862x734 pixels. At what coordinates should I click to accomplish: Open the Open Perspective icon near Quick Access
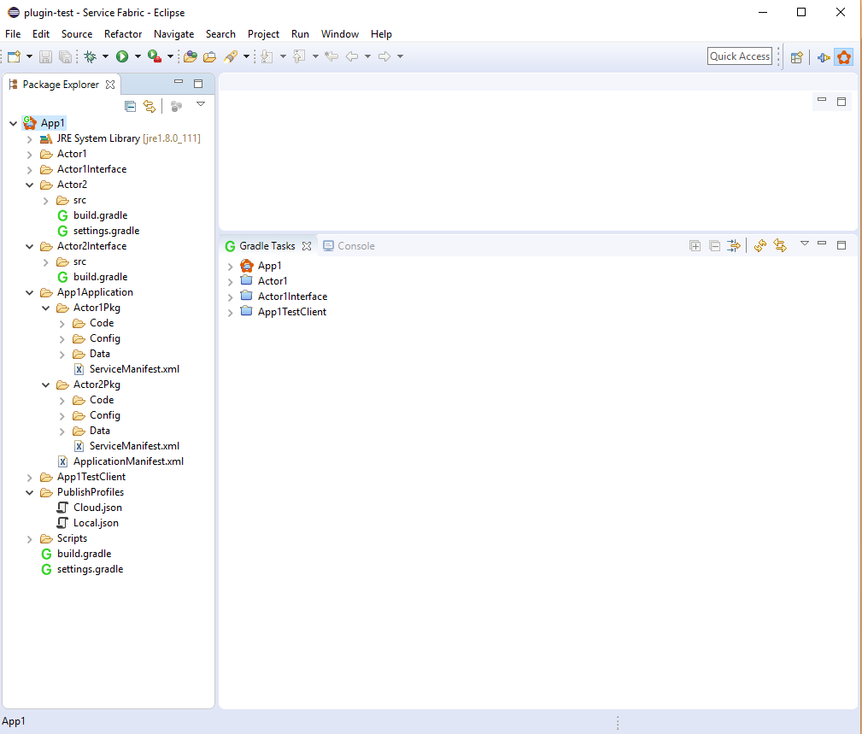click(x=796, y=56)
